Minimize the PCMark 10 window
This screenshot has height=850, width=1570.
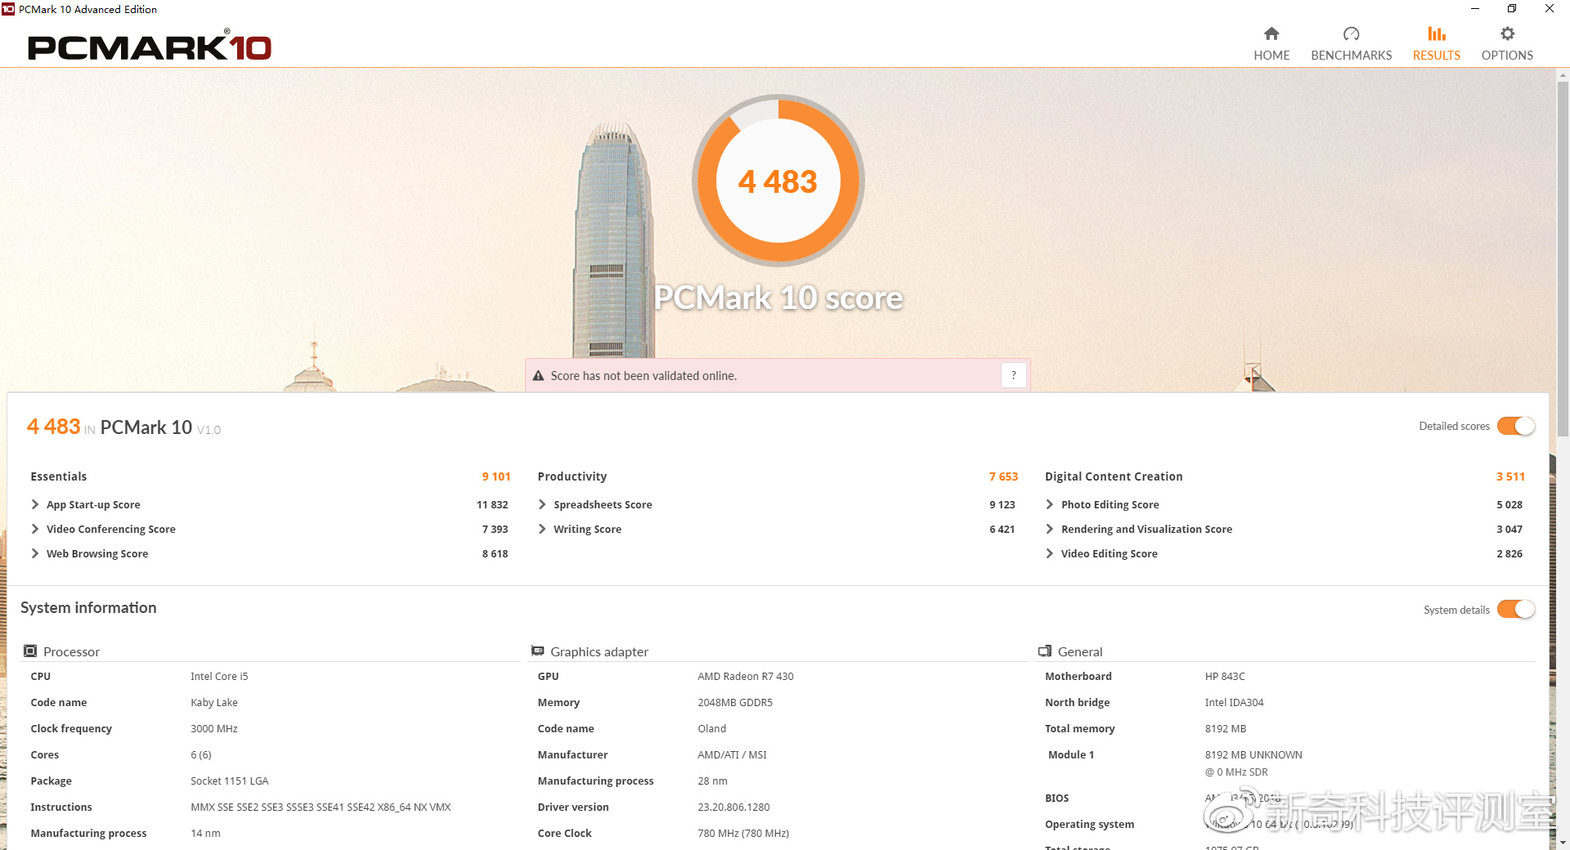pos(1474,9)
